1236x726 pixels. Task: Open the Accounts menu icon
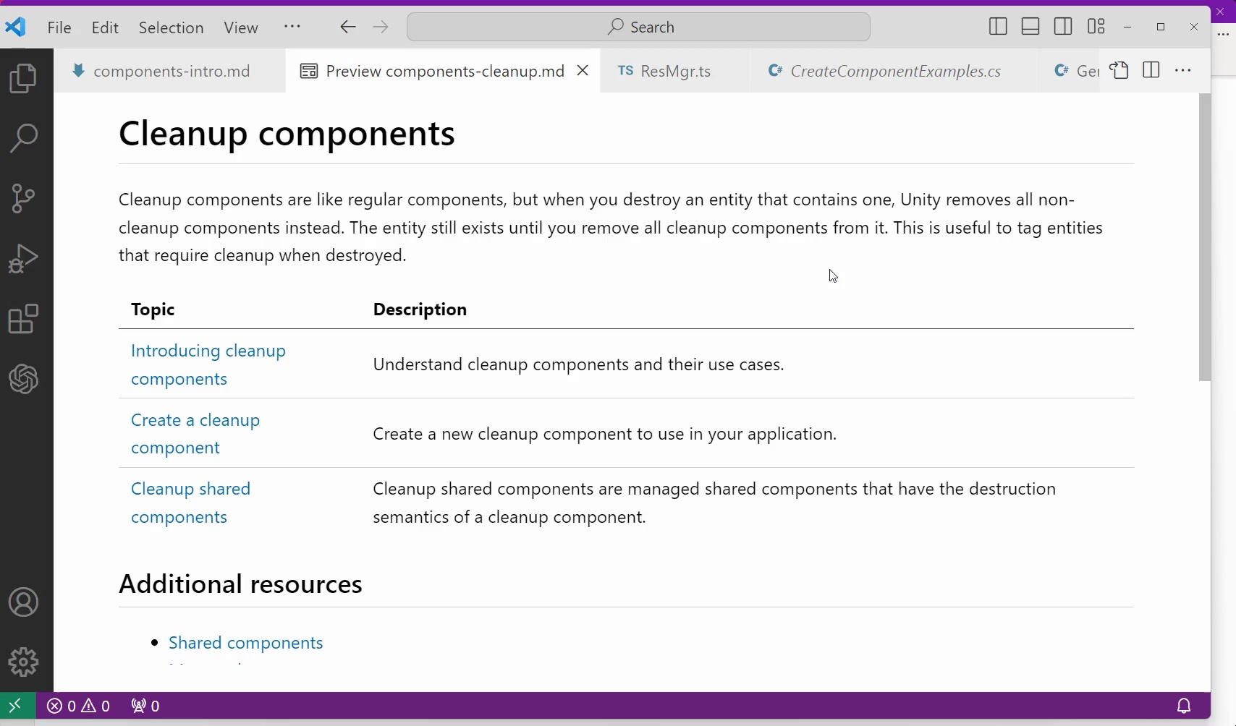(24, 602)
